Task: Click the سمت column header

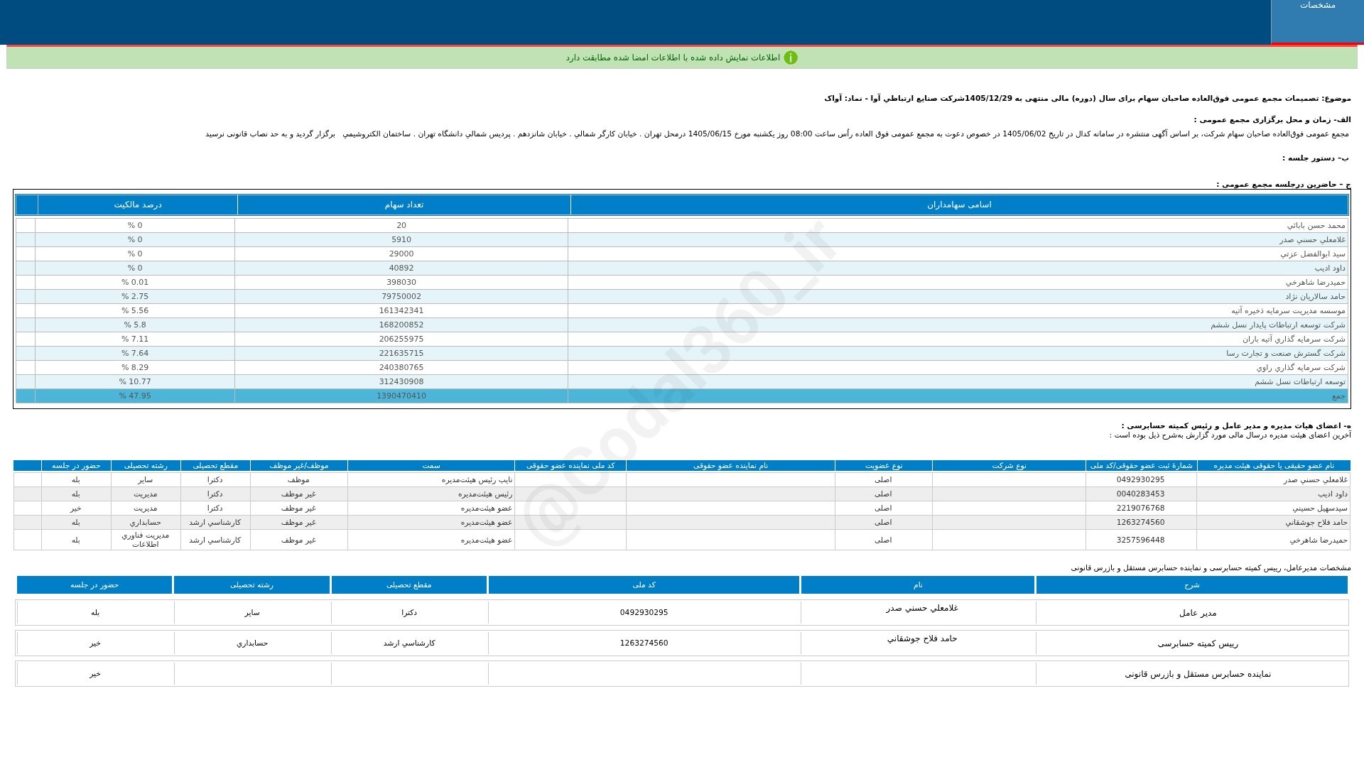Action: click(431, 465)
